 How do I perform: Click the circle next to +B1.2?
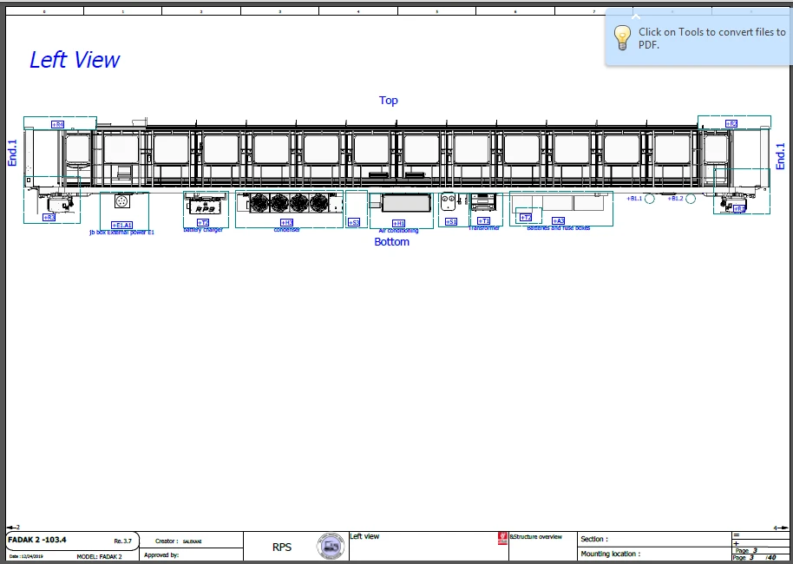[x=691, y=199]
